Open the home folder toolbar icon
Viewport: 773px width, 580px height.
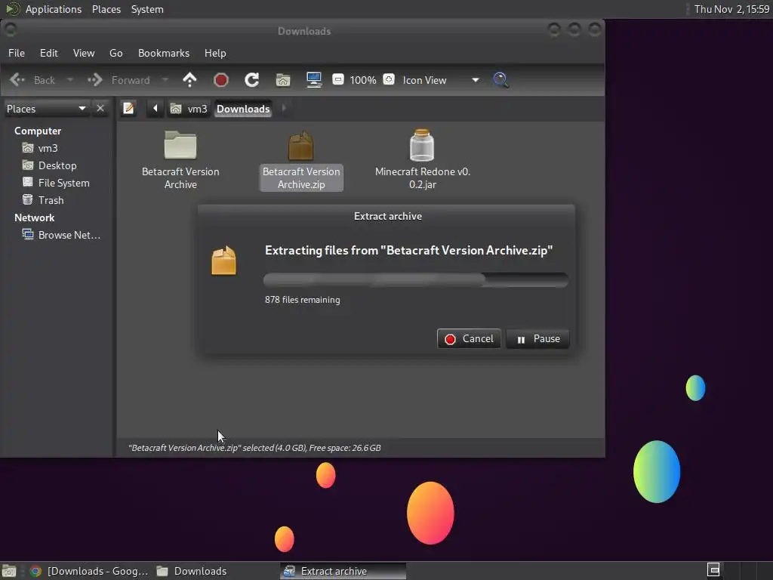click(x=283, y=80)
